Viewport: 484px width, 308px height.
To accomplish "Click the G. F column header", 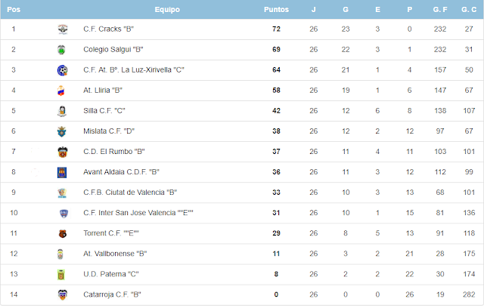I will pos(440,10).
